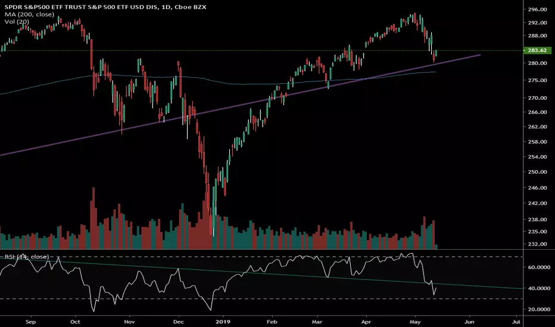The height and width of the screenshot is (327, 555).
Task: Click the 246.00 price axis label
Action: (537, 188)
